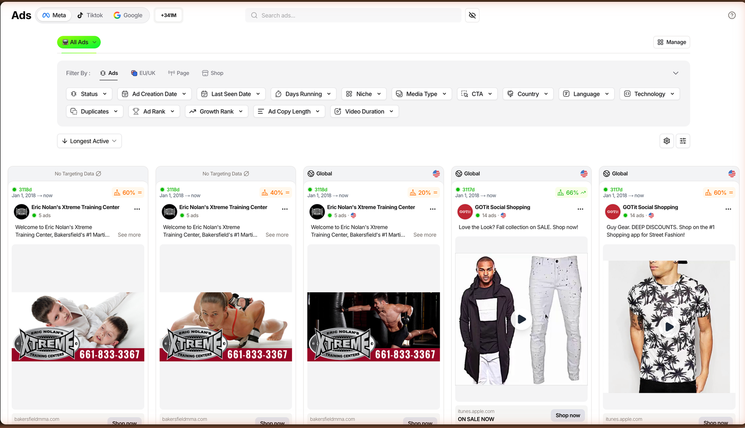Image resolution: width=745 pixels, height=428 pixels.
Task: Open the Duplicates filter dropdown
Action: [x=95, y=112]
